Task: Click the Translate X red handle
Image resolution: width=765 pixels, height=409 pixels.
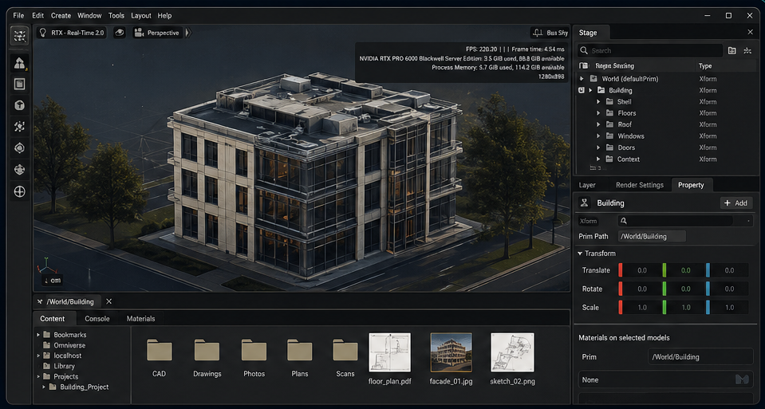Action: 621,270
